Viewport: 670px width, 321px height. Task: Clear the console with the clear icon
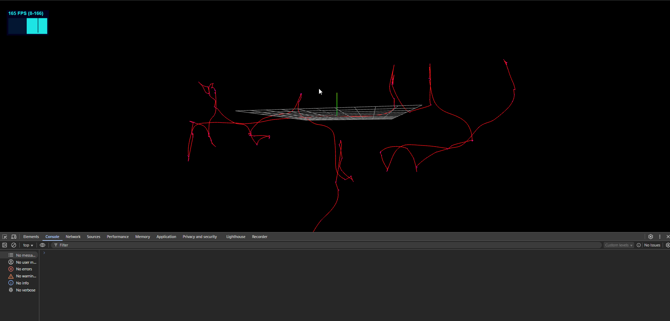click(14, 245)
